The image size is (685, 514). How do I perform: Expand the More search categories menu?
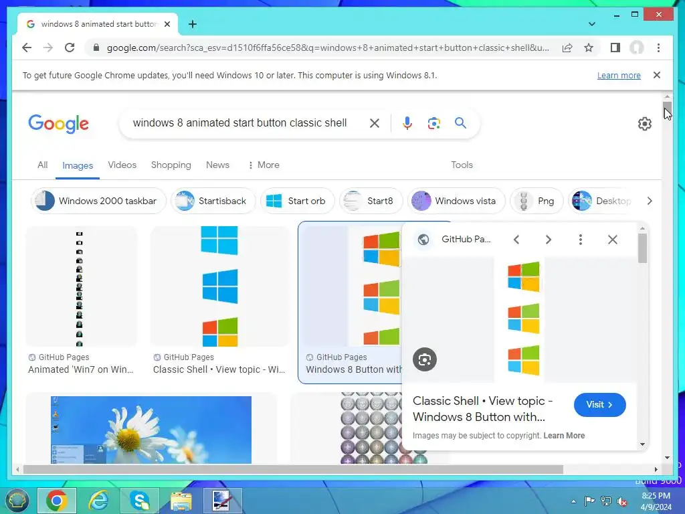coord(264,165)
